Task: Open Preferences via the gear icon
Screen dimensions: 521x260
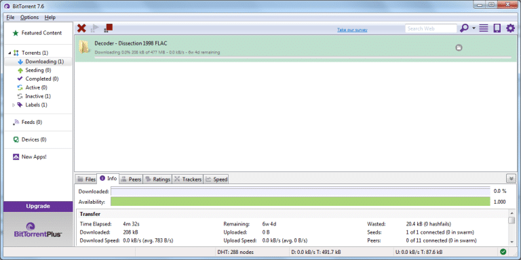Action: click(x=510, y=28)
